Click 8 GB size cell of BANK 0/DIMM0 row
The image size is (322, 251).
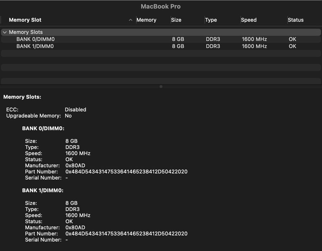click(x=178, y=39)
